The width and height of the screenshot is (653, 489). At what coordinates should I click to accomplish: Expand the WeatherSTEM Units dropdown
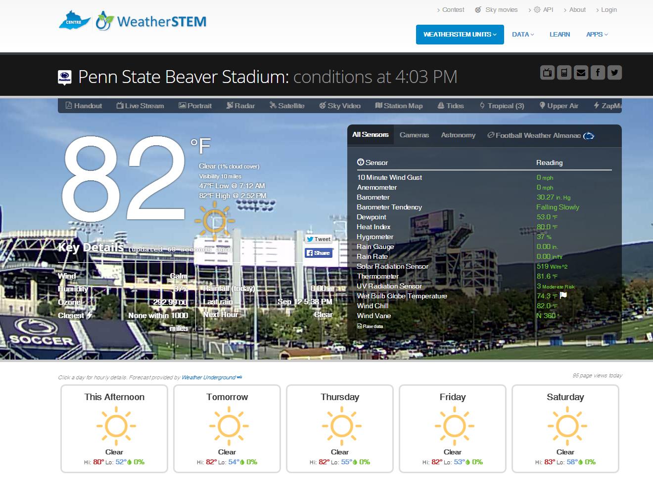click(x=460, y=35)
